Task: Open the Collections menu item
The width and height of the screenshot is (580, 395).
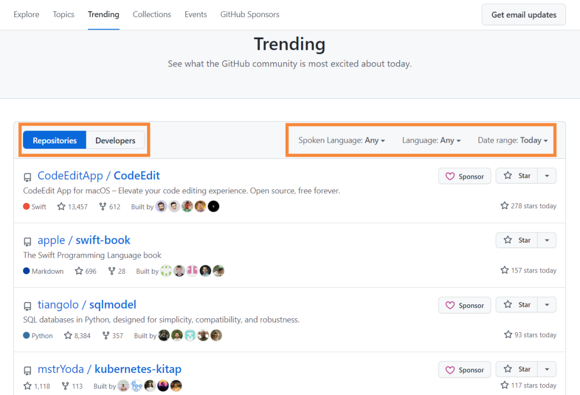Action: pyautogui.click(x=151, y=14)
